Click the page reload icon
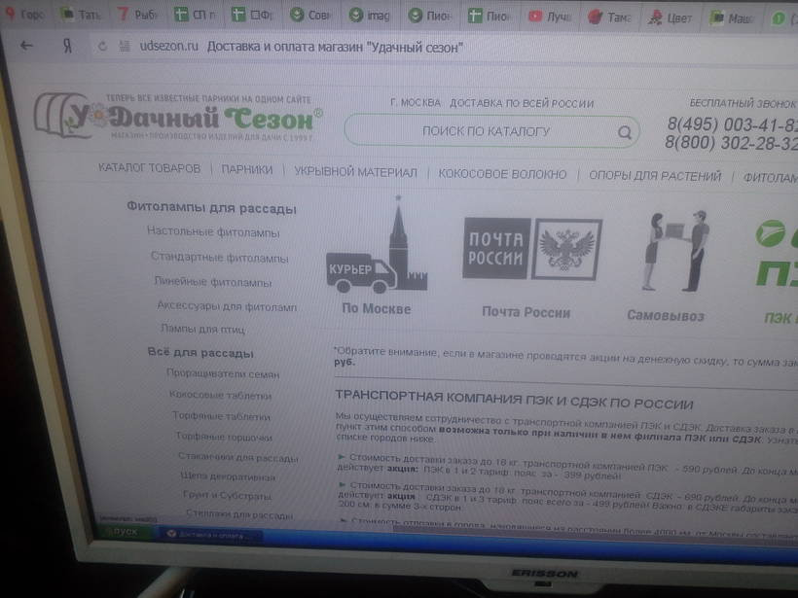The height and width of the screenshot is (598, 798). click(102, 47)
